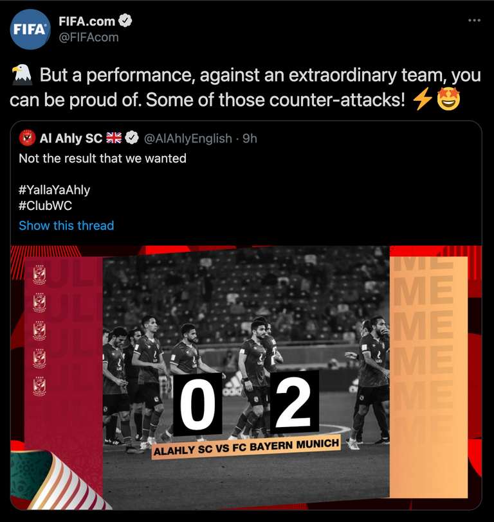Open the @AlAhlyEnglish handle
This screenshot has height=522, width=494.
[x=188, y=139]
